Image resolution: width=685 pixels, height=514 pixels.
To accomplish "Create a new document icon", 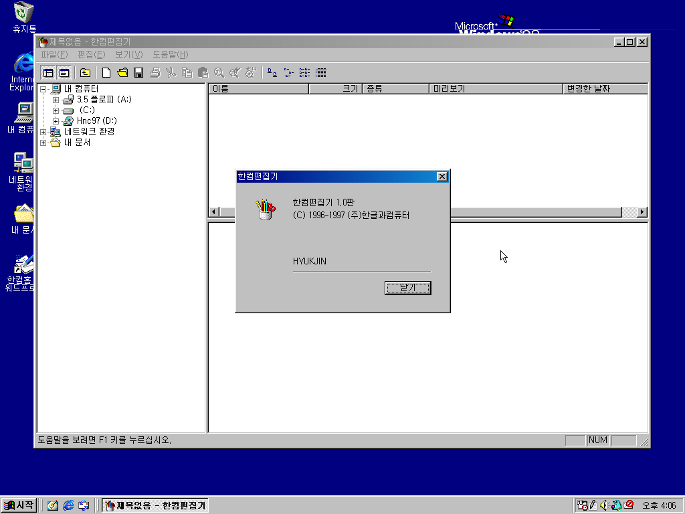I will (106, 73).
